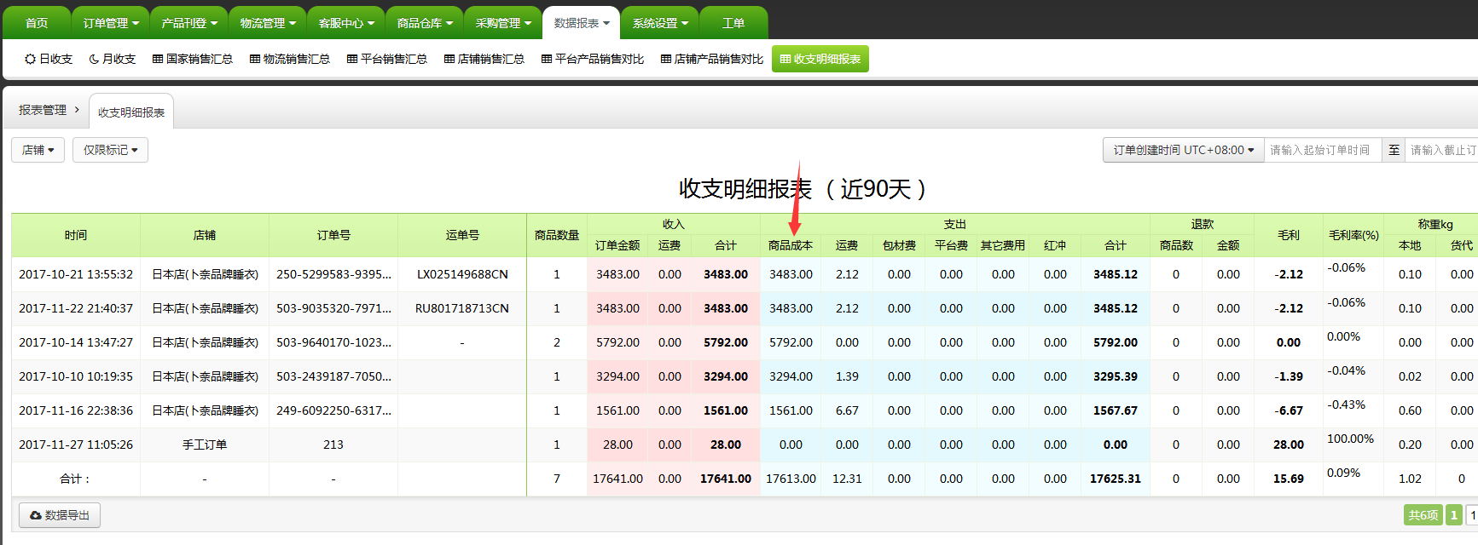Go to page 1 in pagination
Screen dimensions: 1478x545
(1454, 515)
